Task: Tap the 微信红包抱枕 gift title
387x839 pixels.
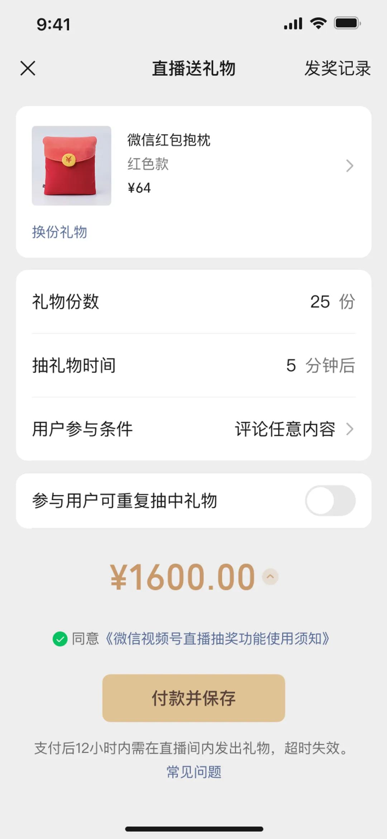Action: [x=169, y=140]
